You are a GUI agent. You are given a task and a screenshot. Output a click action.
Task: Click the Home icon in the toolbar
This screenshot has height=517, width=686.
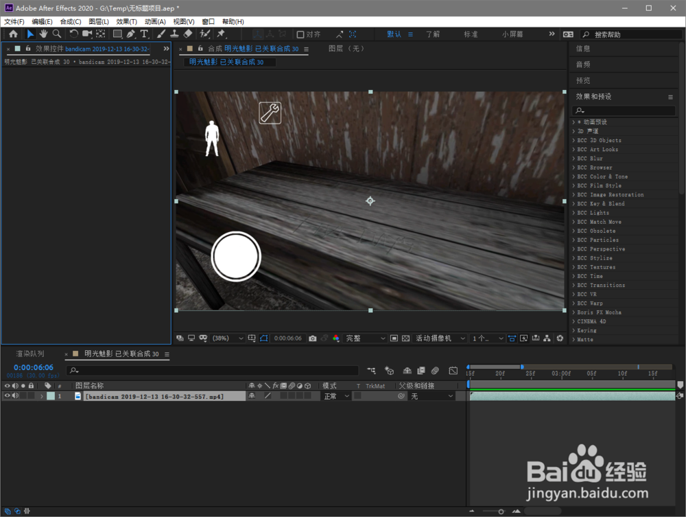click(13, 34)
